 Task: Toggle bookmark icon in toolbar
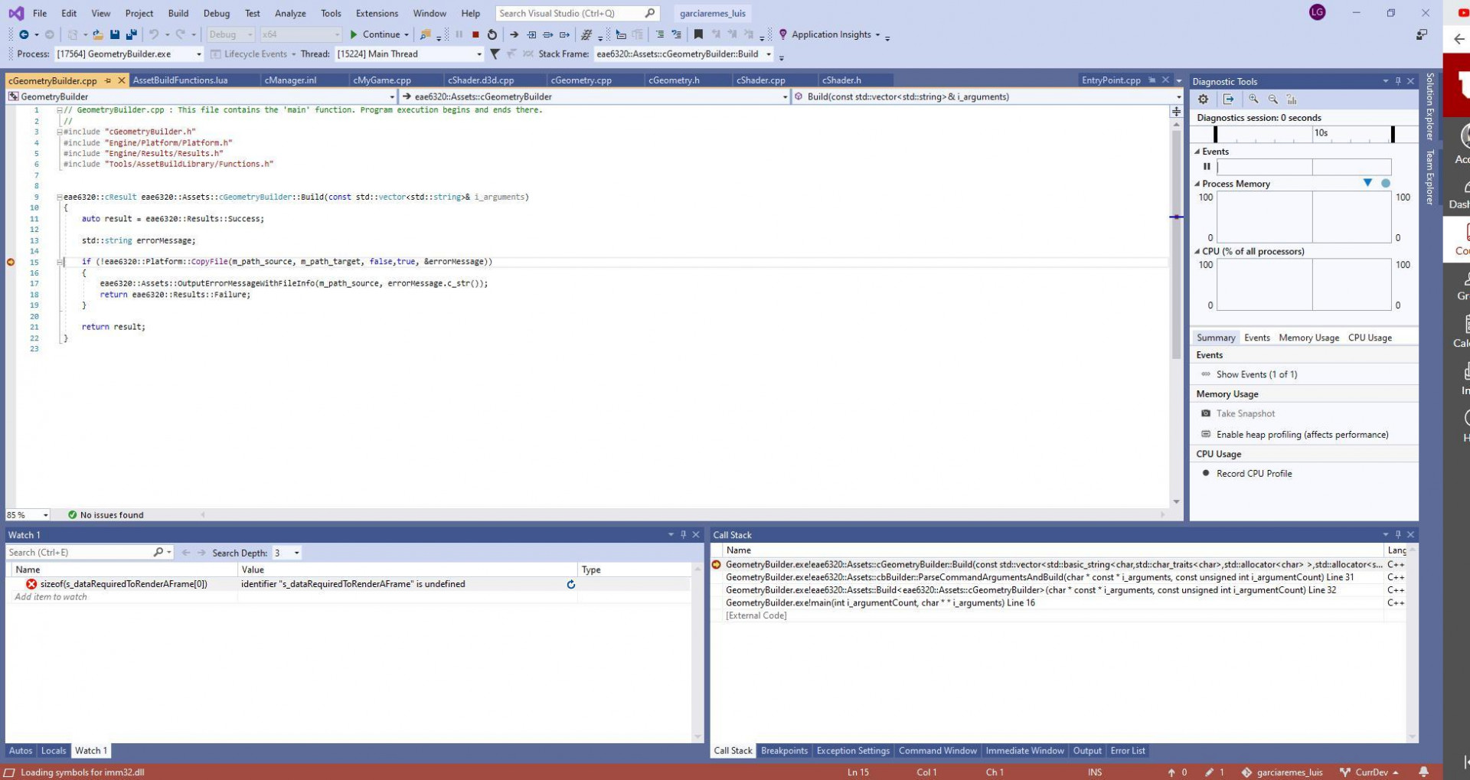click(x=698, y=34)
